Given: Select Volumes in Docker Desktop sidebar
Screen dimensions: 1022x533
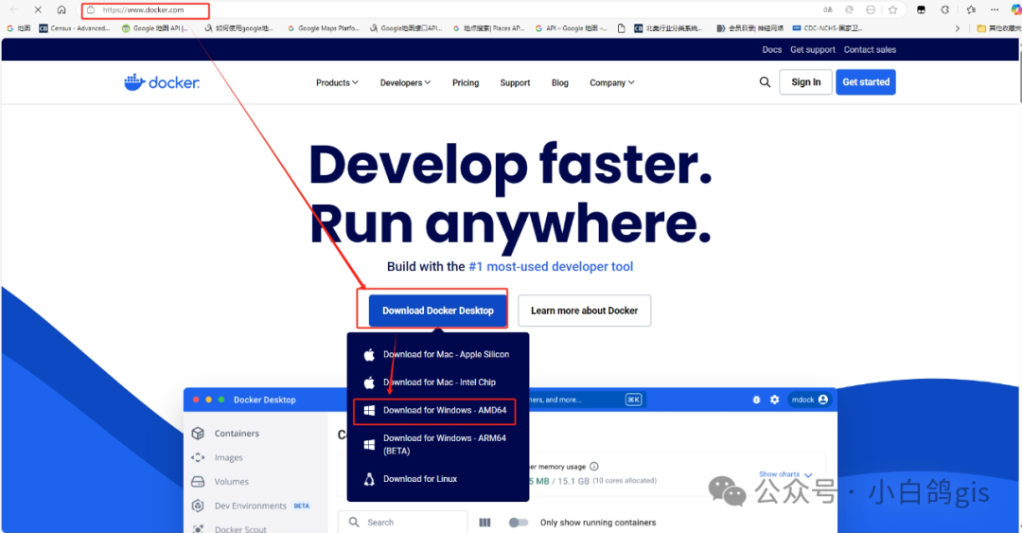Looking at the screenshot, I should pyautogui.click(x=220, y=482).
